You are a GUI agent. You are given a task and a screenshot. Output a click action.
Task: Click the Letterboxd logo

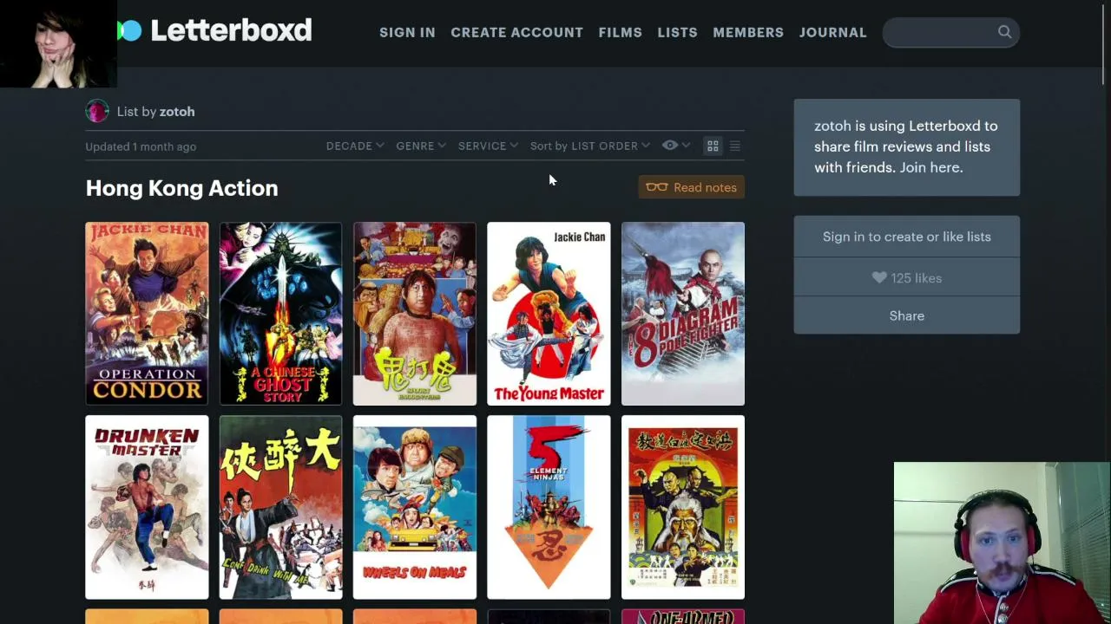(x=214, y=30)
